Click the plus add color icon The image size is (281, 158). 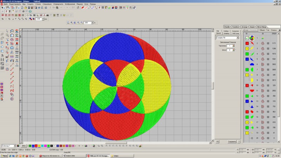pyautogui.click(x=79, y=146)
